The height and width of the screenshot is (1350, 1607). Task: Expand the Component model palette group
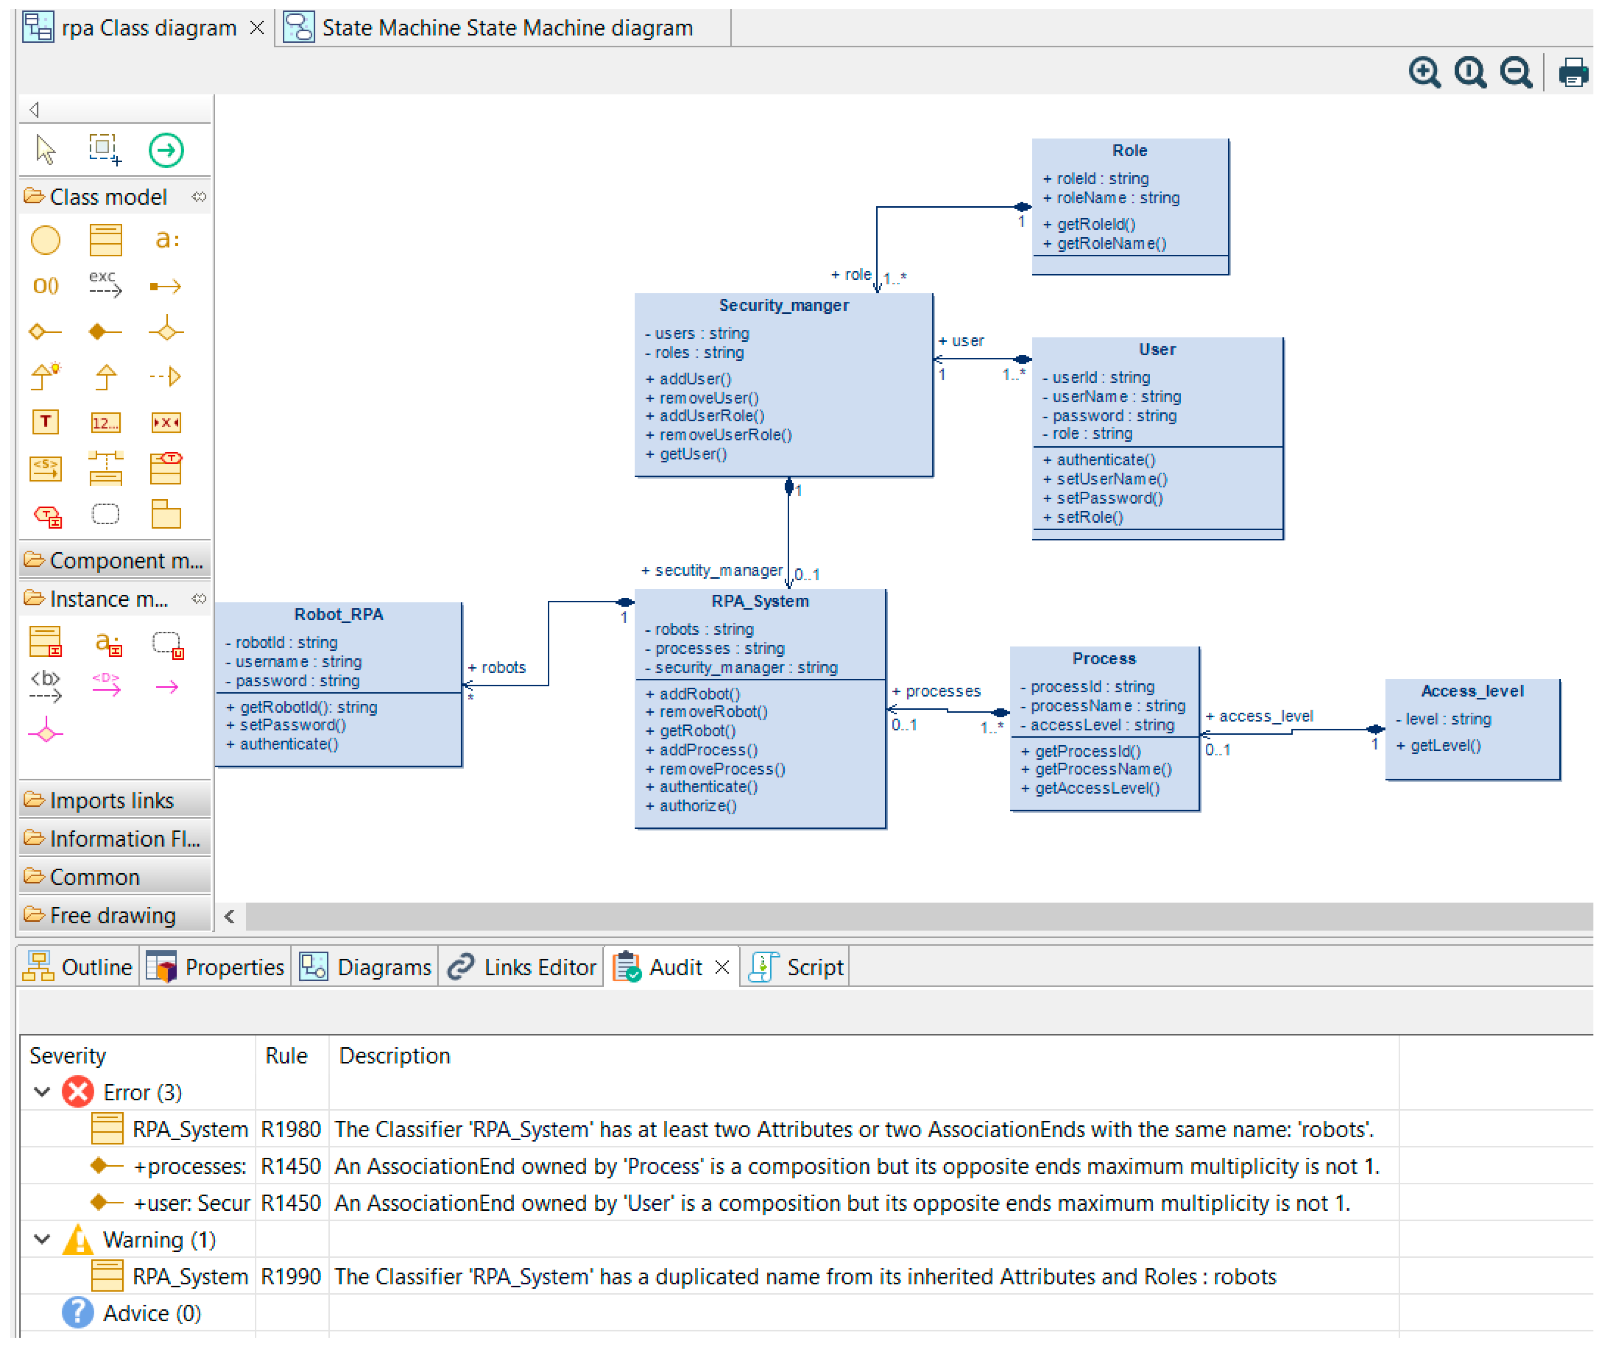click(x=115, y=561)
